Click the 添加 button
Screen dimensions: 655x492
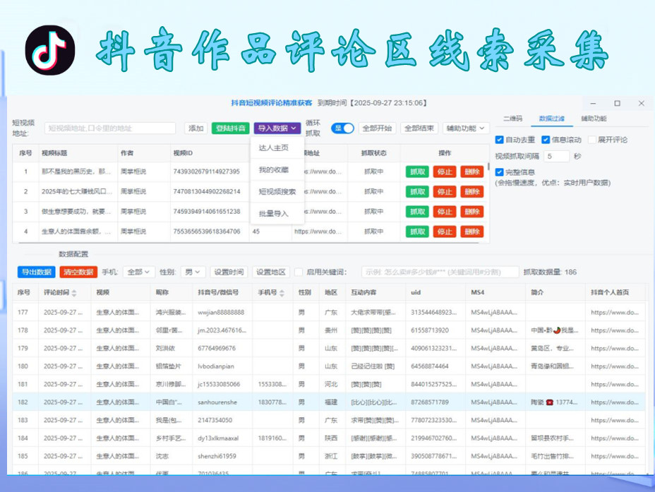click(196, 128)
